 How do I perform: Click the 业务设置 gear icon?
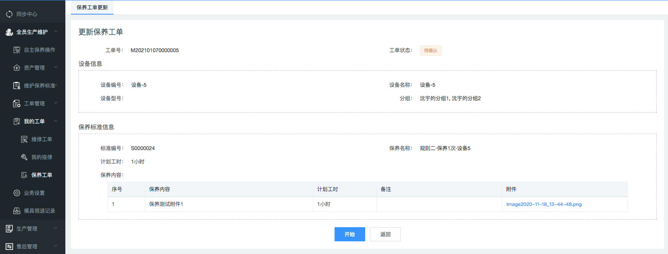17,193
